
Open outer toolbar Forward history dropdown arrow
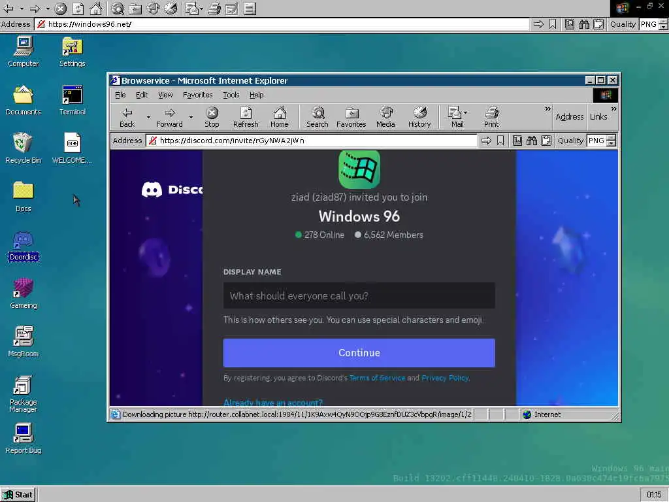tap(48, 8)
